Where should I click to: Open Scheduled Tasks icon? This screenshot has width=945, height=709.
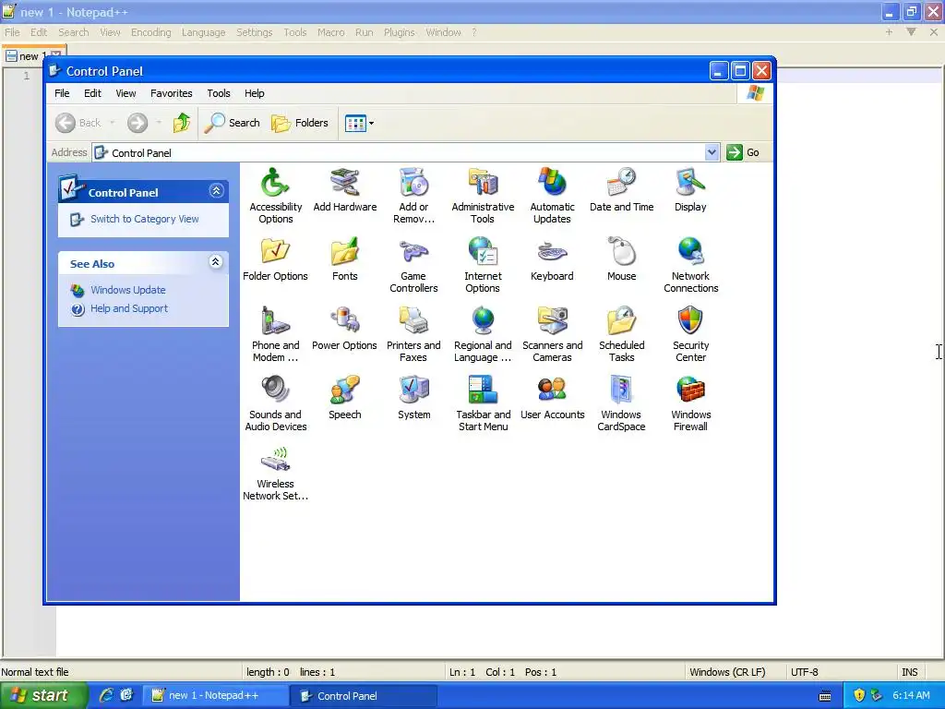click(x=621, y=333)
